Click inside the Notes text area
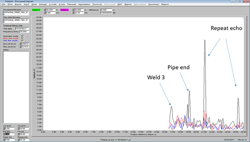250x142 pixels. pos(16,87)
